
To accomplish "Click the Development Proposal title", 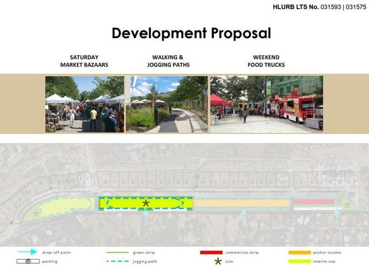I will click(x=191, y=33).
